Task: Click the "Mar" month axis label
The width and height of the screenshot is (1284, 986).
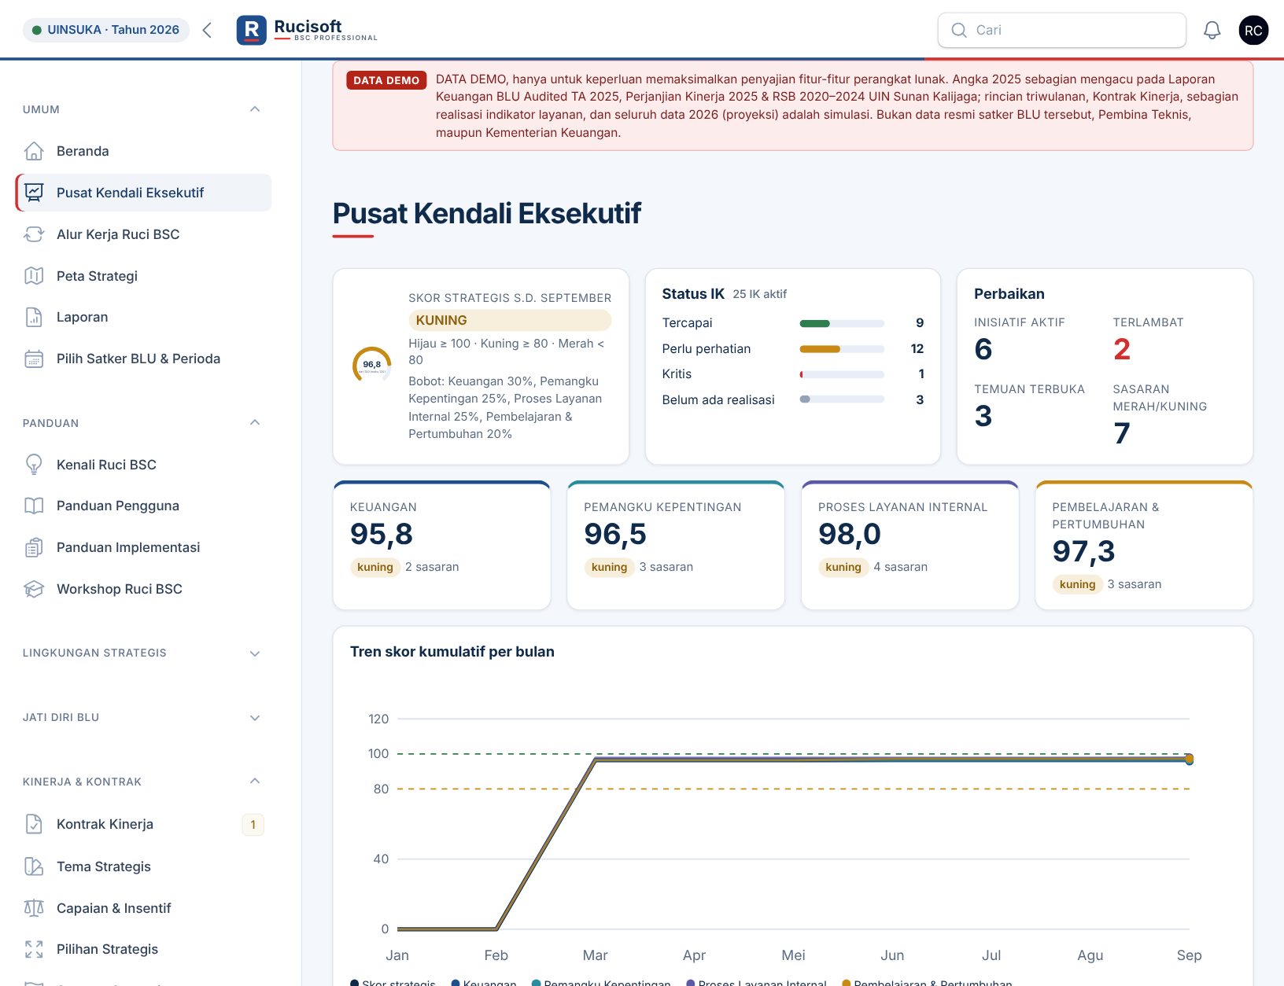Action: coord(595,955)
